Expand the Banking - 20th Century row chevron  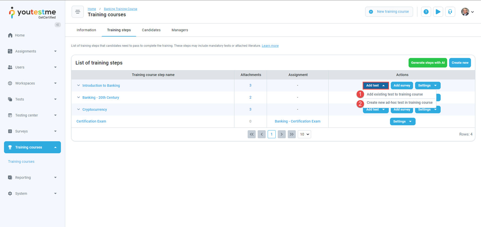[x=78, y=97]
